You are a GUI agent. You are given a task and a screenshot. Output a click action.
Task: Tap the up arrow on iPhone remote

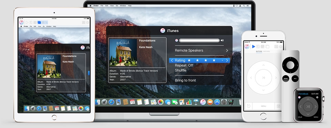263,65
